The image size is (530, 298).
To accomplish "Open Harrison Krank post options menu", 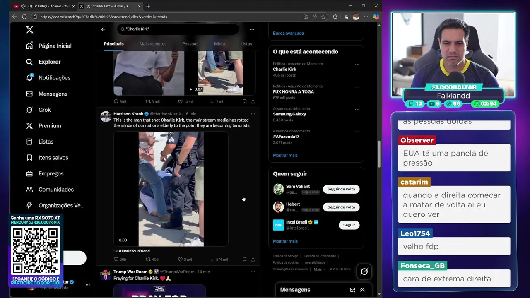I will [x=253, y=114].
